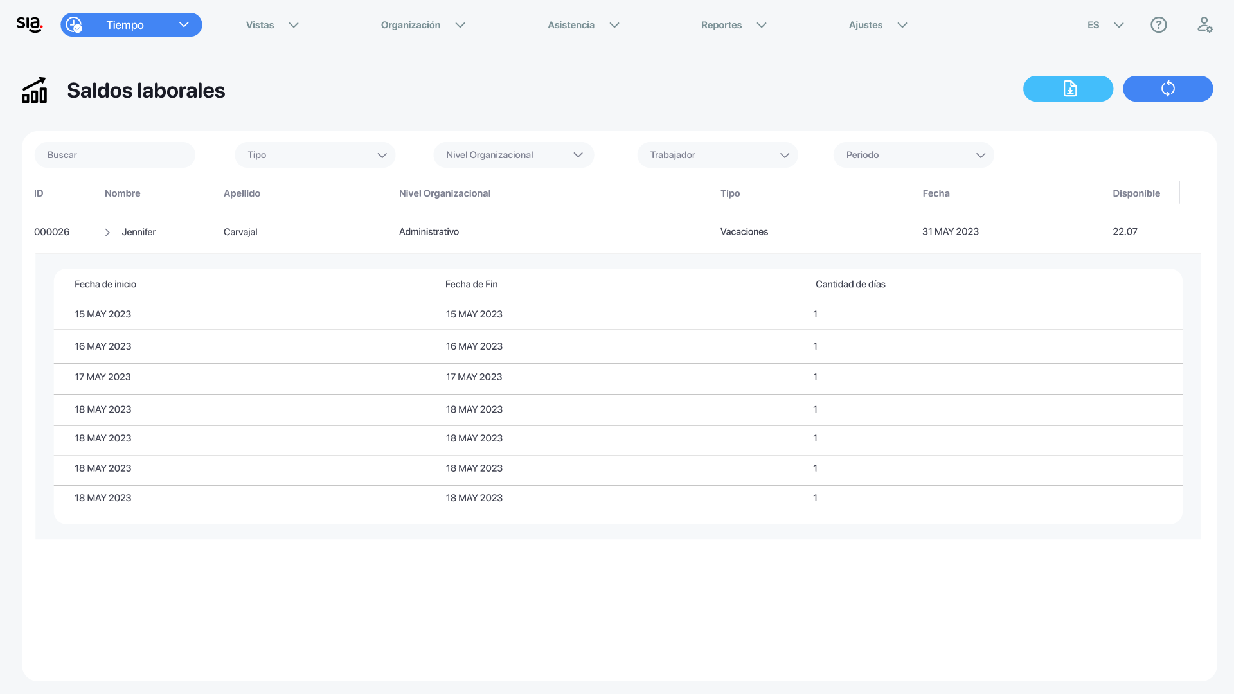Open the Trabajador filter dropdown

[x=717, y=155]
